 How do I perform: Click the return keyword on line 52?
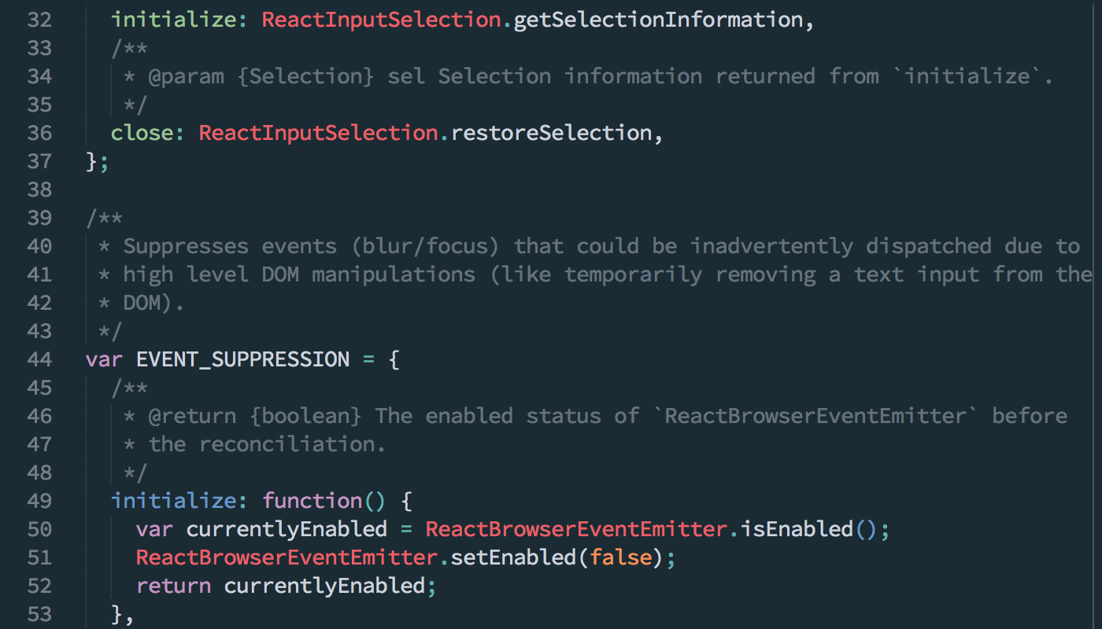(x=173, y=586)
